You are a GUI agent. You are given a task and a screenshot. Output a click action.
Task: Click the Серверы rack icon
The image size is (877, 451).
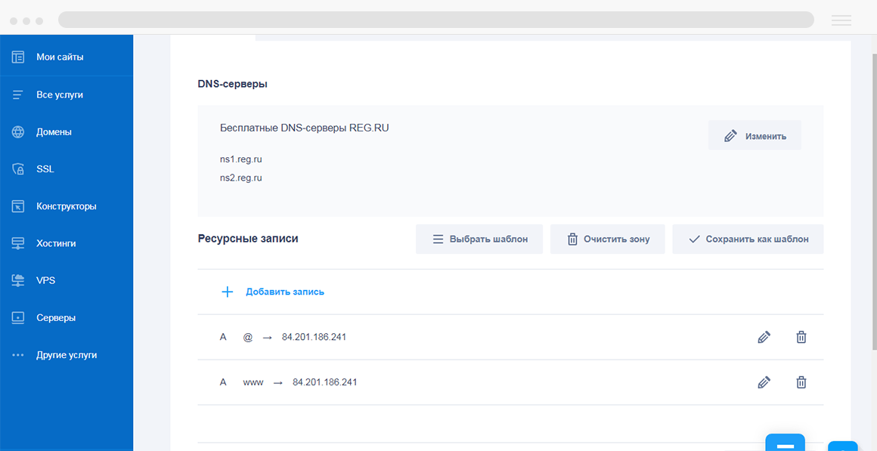click(x=18, y=318)
